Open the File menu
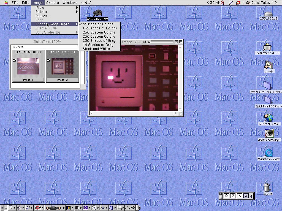This screenshot has width=282, height=211. (15, 3)
